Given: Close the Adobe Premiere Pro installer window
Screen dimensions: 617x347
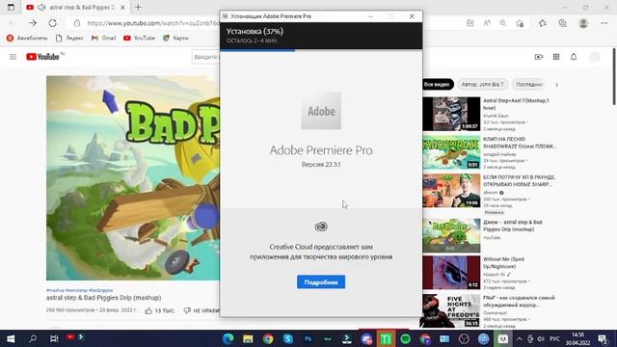Looking at the screenshot, I should (x=412, y=16).
